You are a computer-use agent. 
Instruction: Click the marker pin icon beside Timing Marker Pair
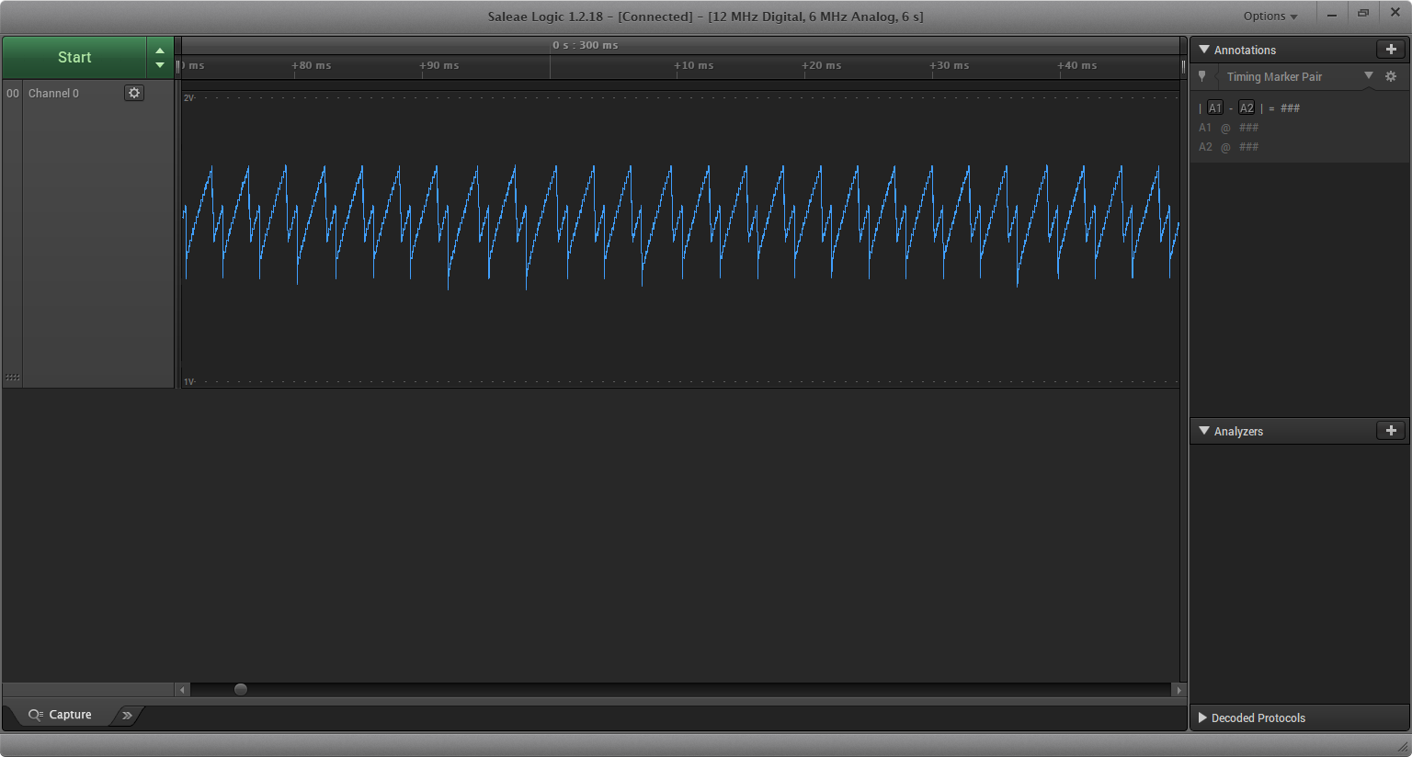(x=1202, y=77)
